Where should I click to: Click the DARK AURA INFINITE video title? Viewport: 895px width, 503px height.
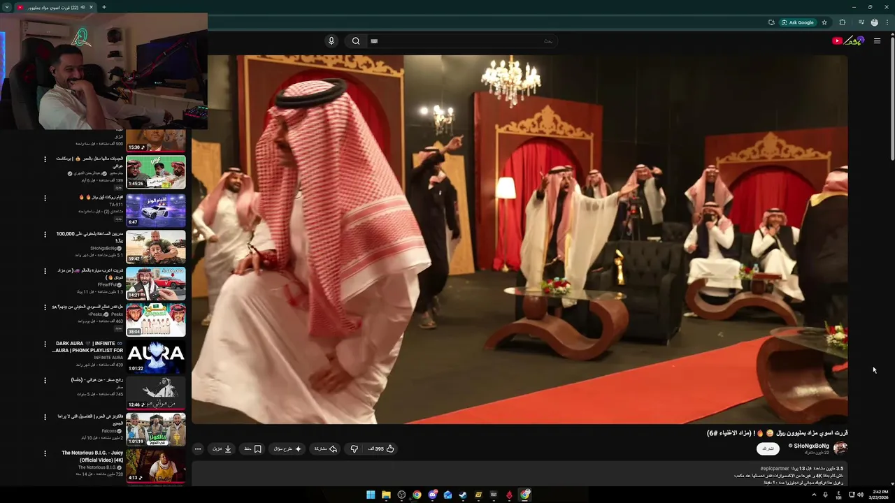(x=88, y=347)
